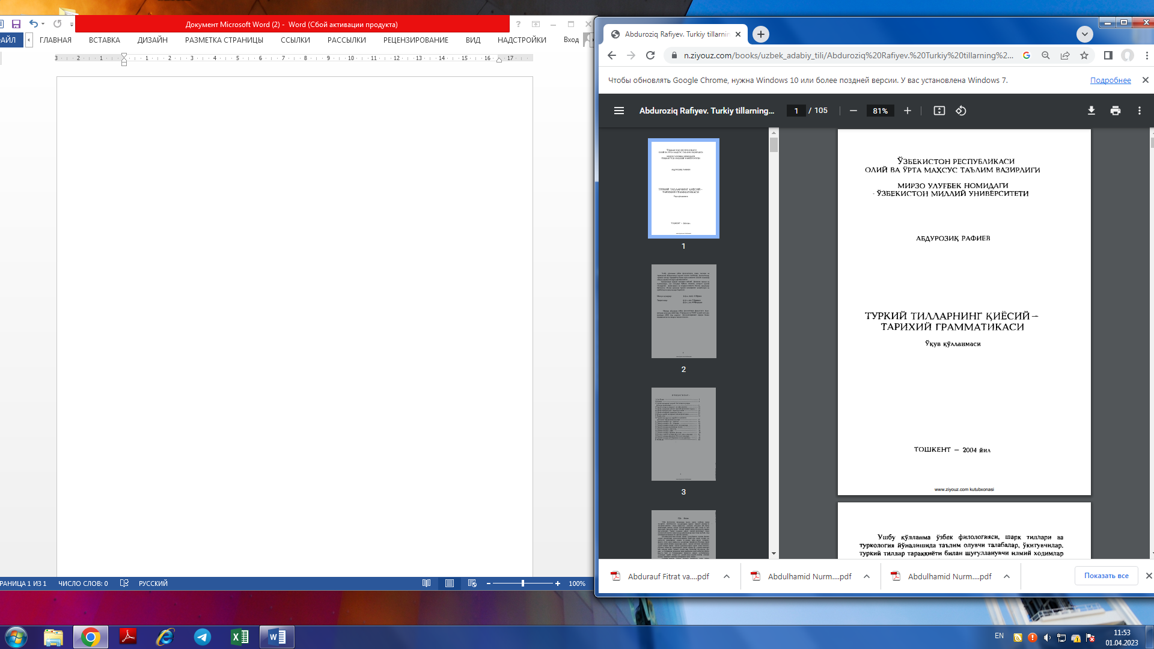The height and width of the screenshot is (649, 1154).
Task: Click Word zoom in plus button
Action: (x=558, y=583)
